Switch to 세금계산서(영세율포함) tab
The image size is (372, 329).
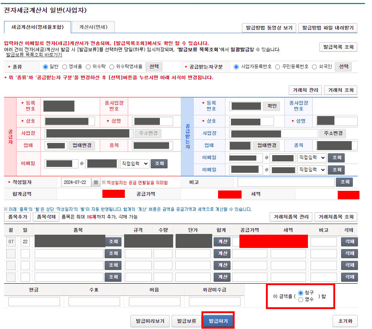(x=37, y=27)
